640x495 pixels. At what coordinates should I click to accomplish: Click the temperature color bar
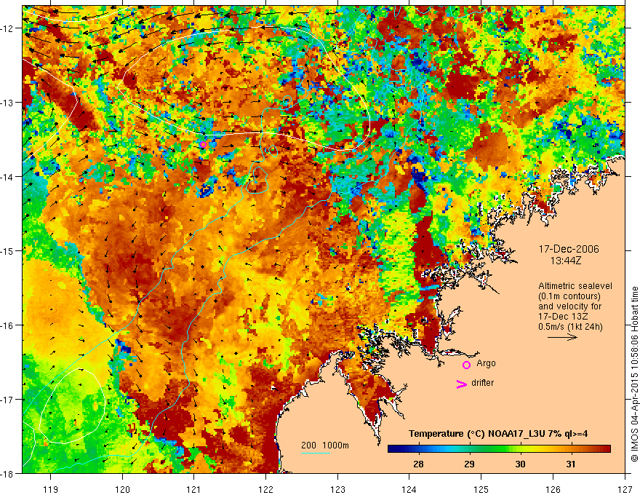[499, 449]
